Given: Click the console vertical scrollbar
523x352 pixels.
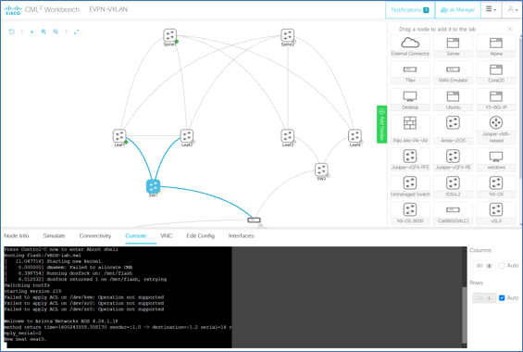Looking at the screenshot, I should click(465, 315).
